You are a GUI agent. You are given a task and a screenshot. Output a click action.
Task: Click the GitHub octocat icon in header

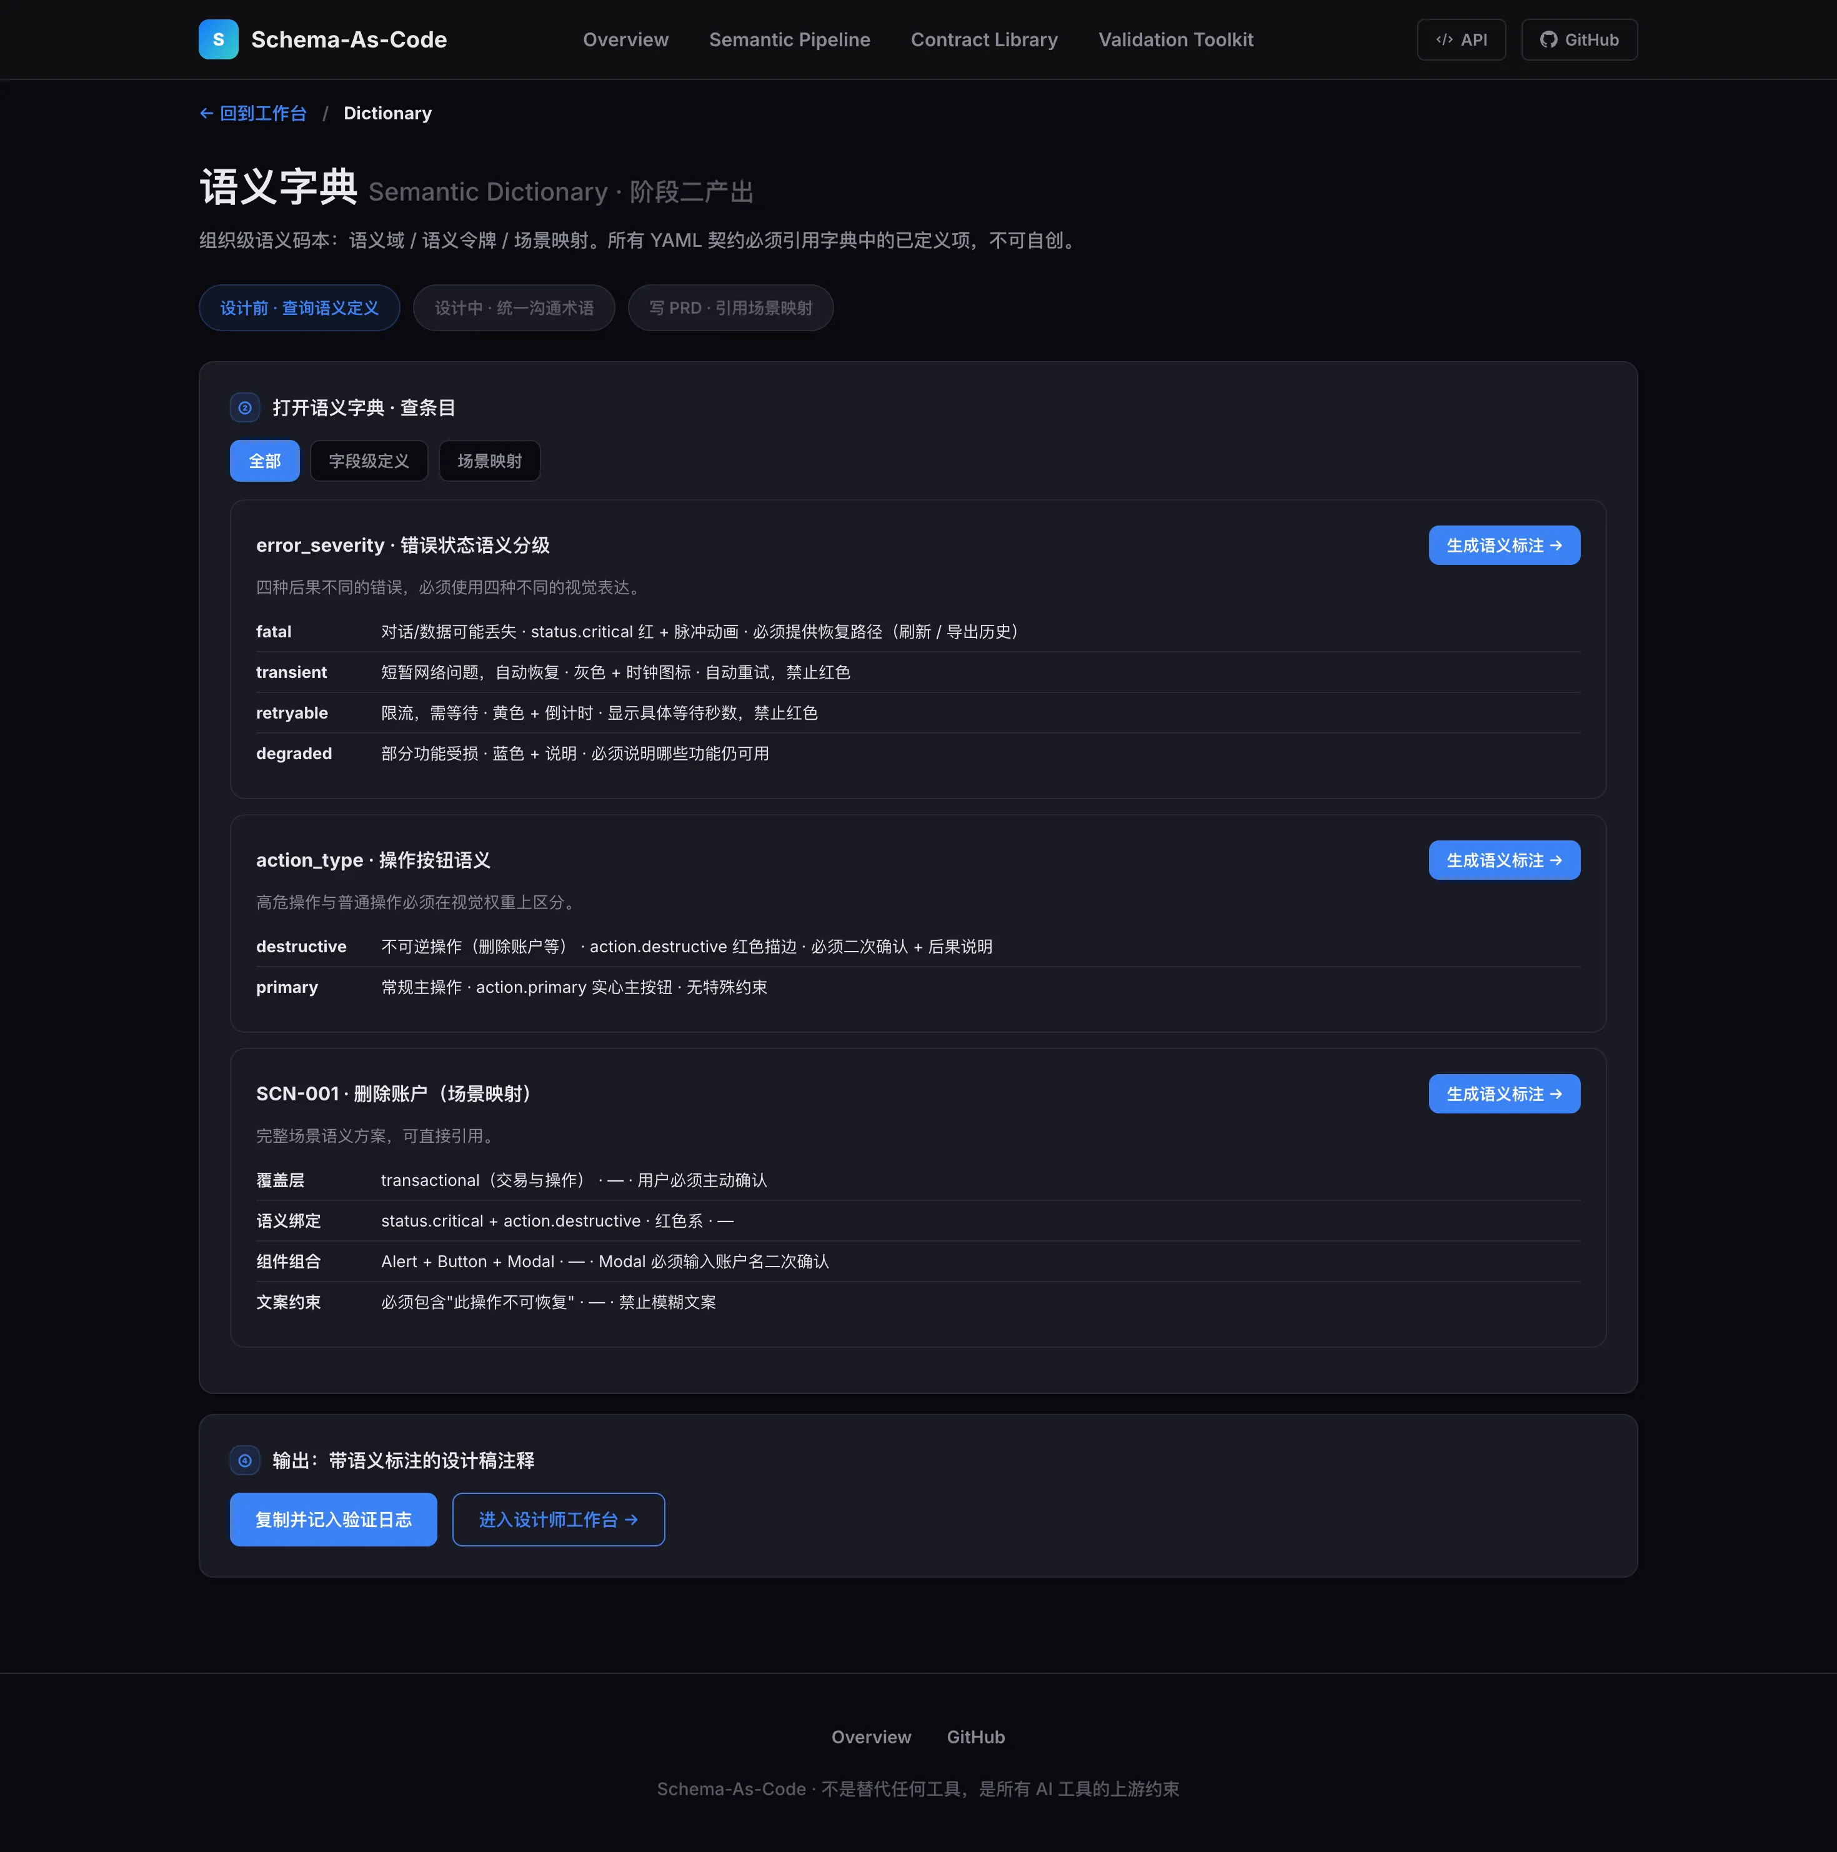point(1548,39)
